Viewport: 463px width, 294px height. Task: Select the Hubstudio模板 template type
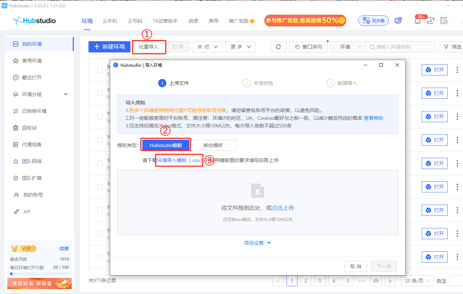(166, 145)
